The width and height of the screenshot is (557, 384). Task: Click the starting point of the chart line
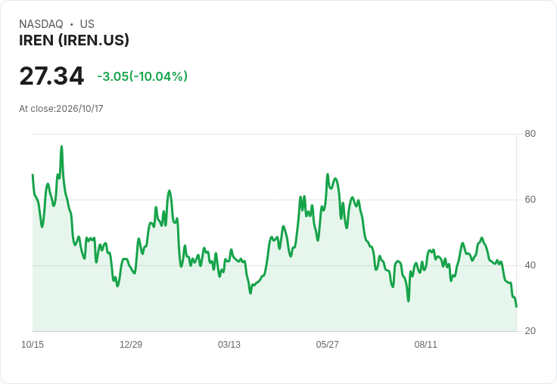(33, 175)
